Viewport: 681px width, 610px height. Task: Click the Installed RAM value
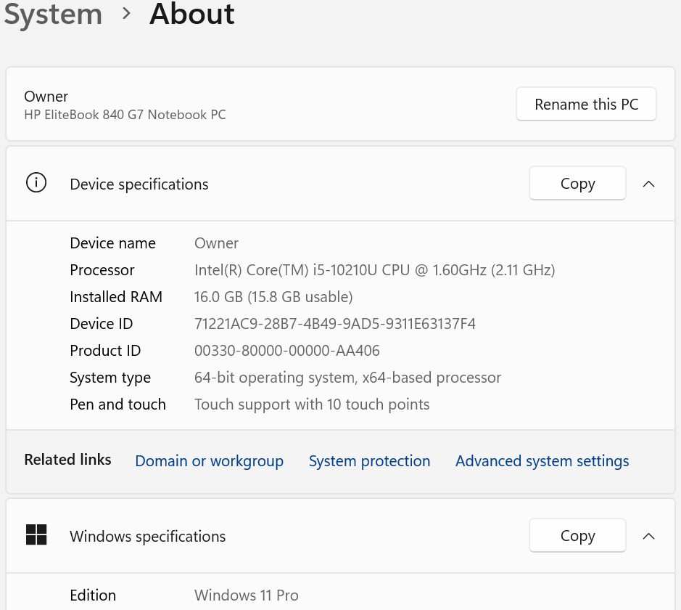point(273,297)
